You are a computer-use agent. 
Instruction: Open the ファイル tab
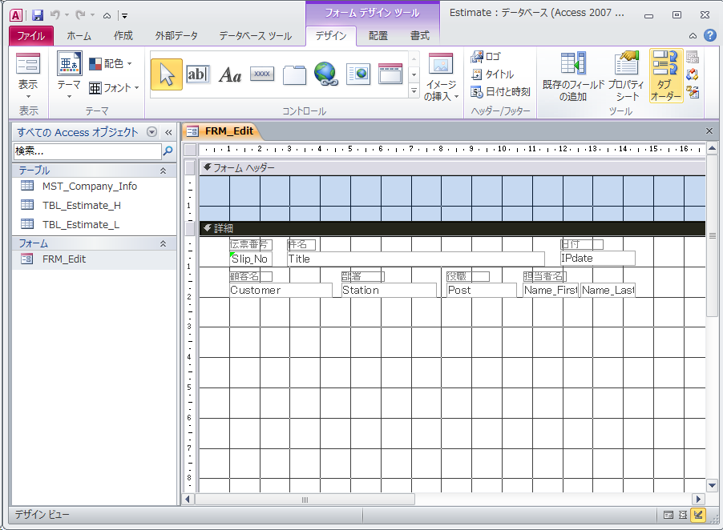click(31, 35)
